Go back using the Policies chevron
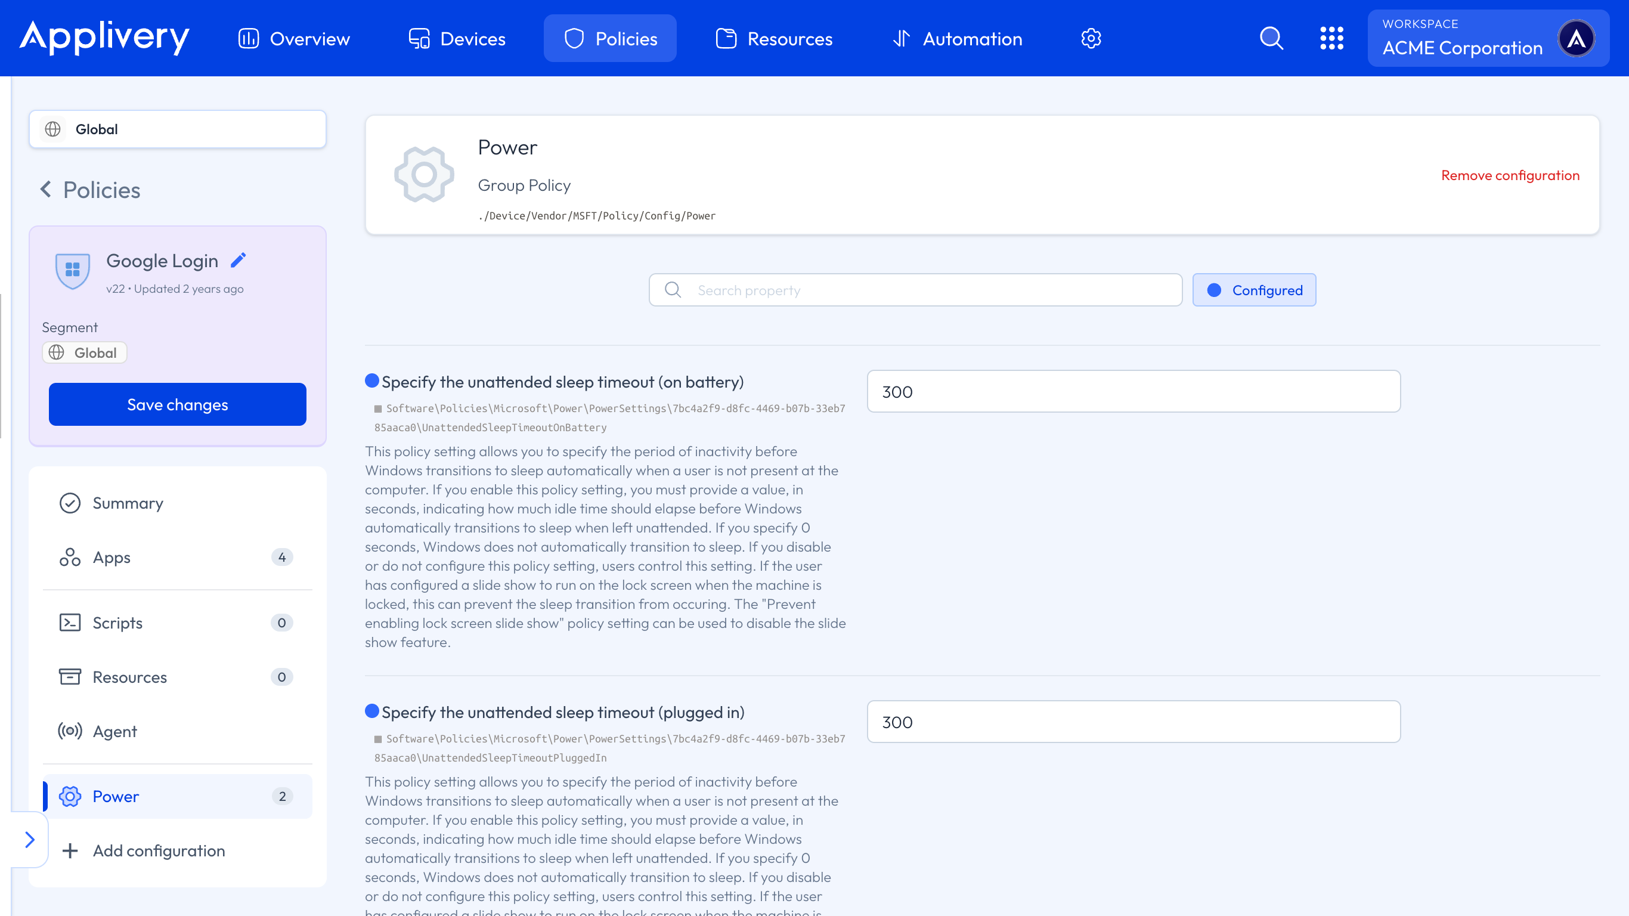This screenshot has width=1629, height=916. 45,189
